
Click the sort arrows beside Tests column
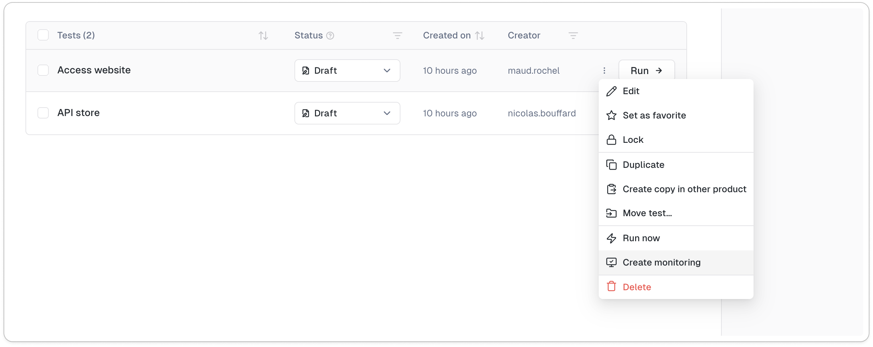[263, 36]
